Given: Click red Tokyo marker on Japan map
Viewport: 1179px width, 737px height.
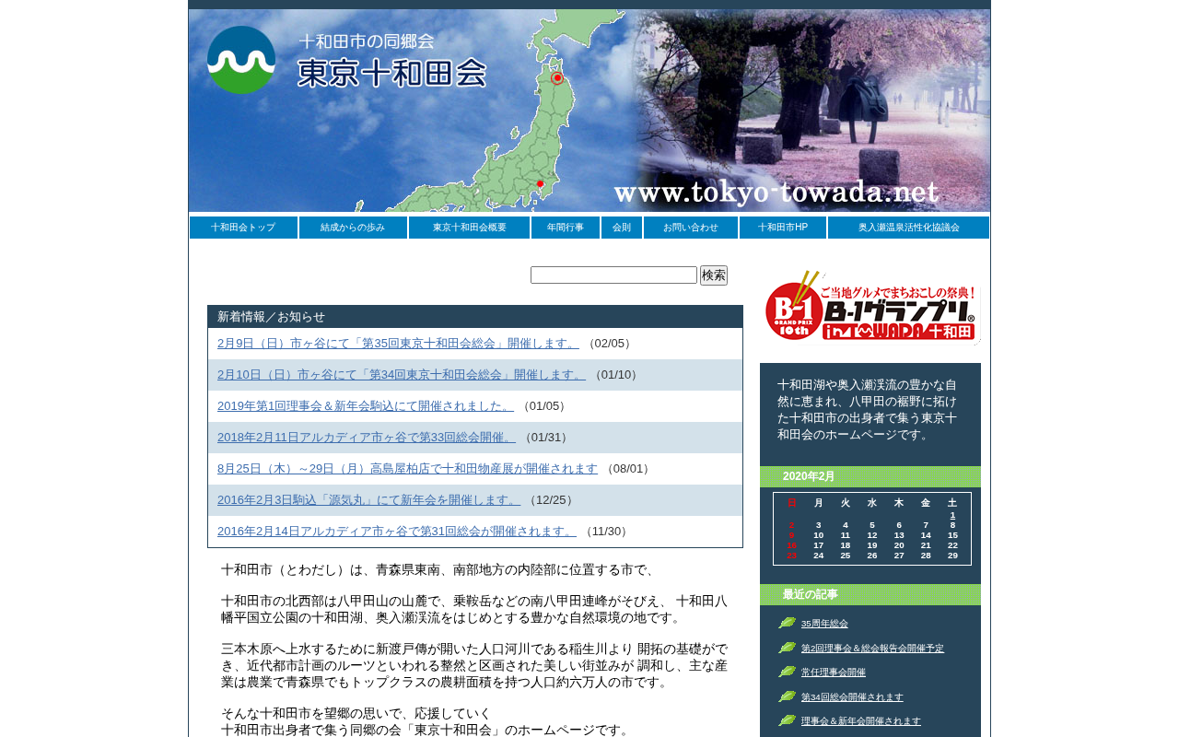Looking at the screenshot, I should pos(541,184).
